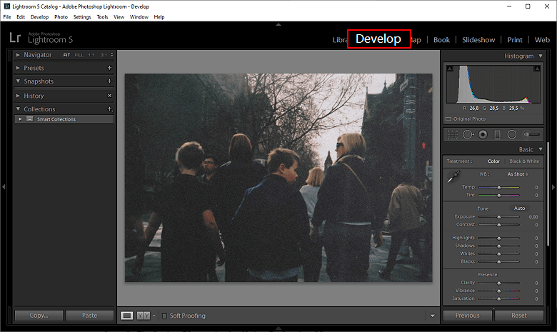The width and height of the screenshot is (557, 332).
Task: Select the Crop Overlay tool
Action: click(453, 134)
